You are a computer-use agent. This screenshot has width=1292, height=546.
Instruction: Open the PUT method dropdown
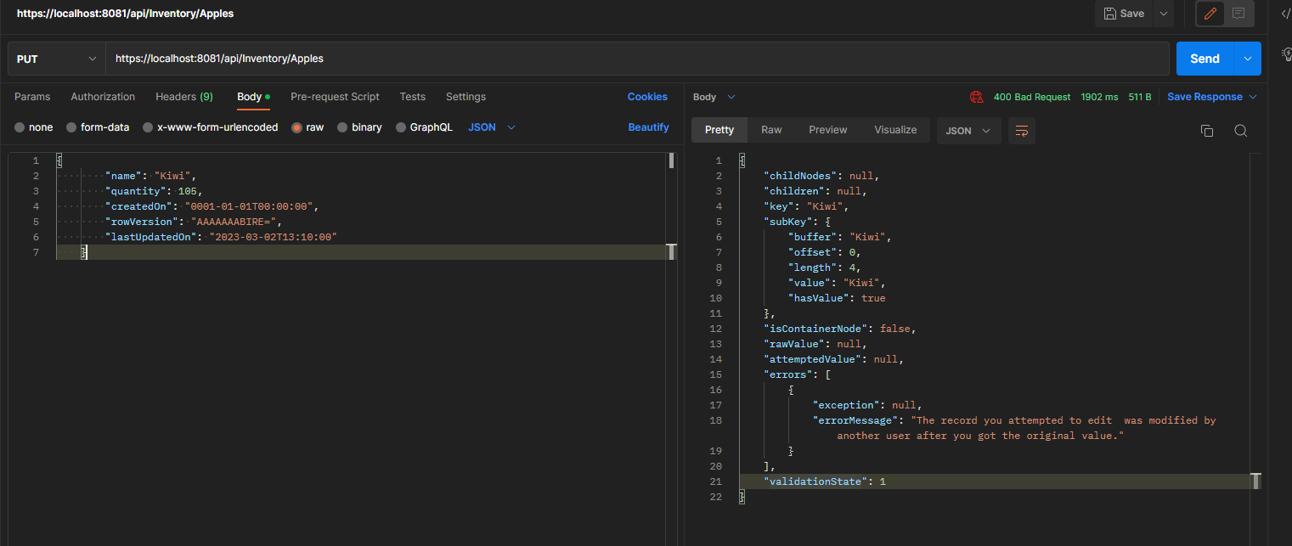coord(55,58)
